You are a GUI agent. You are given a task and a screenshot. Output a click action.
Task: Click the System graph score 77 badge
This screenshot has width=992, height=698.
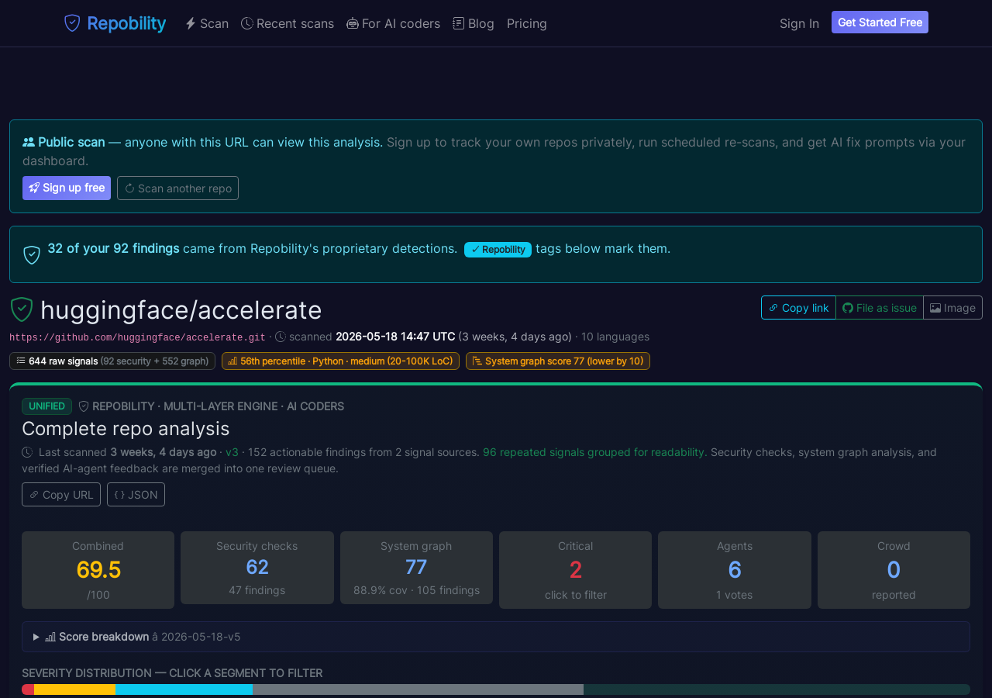pyautogui.click(x=558, y=361)
